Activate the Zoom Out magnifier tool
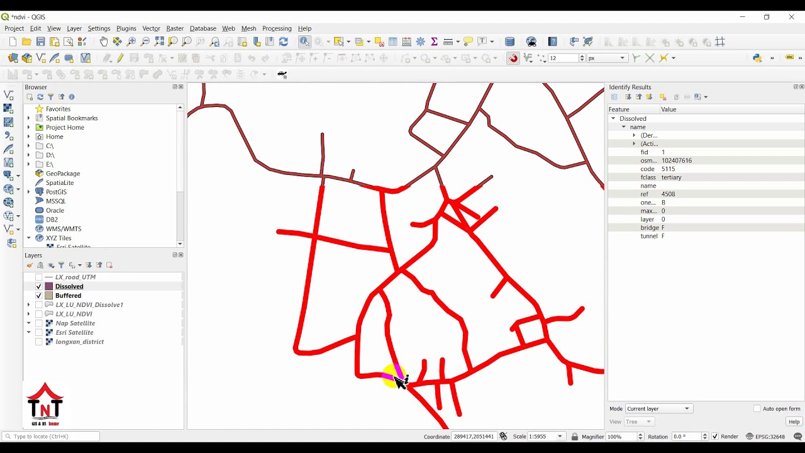The width and height of the screenshot is (805, 453). tap(145, 42)
